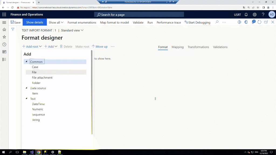Click the refresh page icon

point(259,22)
